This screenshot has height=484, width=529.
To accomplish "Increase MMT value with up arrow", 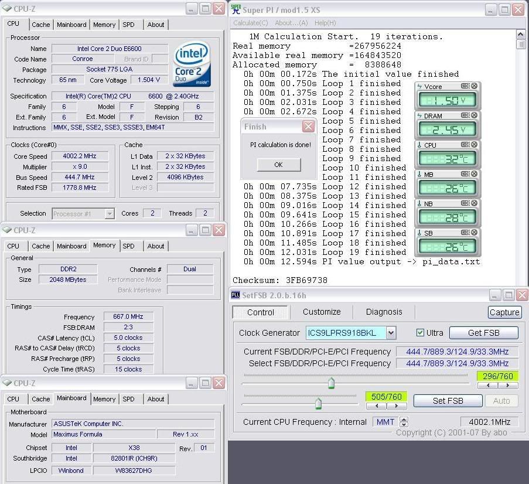I will 404,419.
